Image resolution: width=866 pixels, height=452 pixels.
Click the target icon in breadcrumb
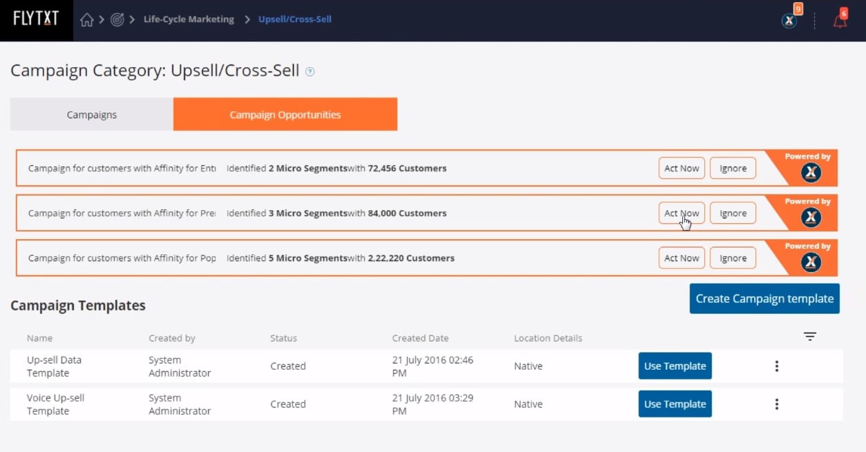[117, 20]
